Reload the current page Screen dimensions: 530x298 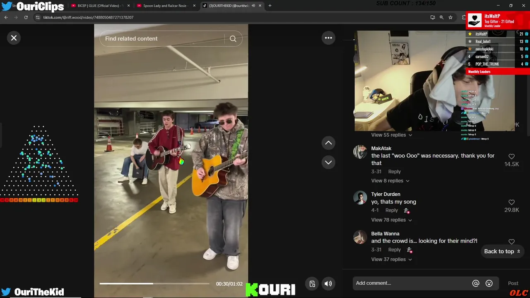(x=26, y=17)
